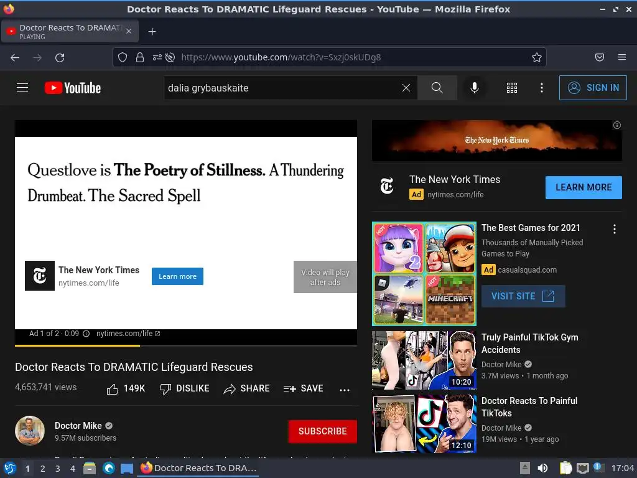Open the clipboard tray icon
This screenshot has height=478, width=637.
(x=565, y=468)
